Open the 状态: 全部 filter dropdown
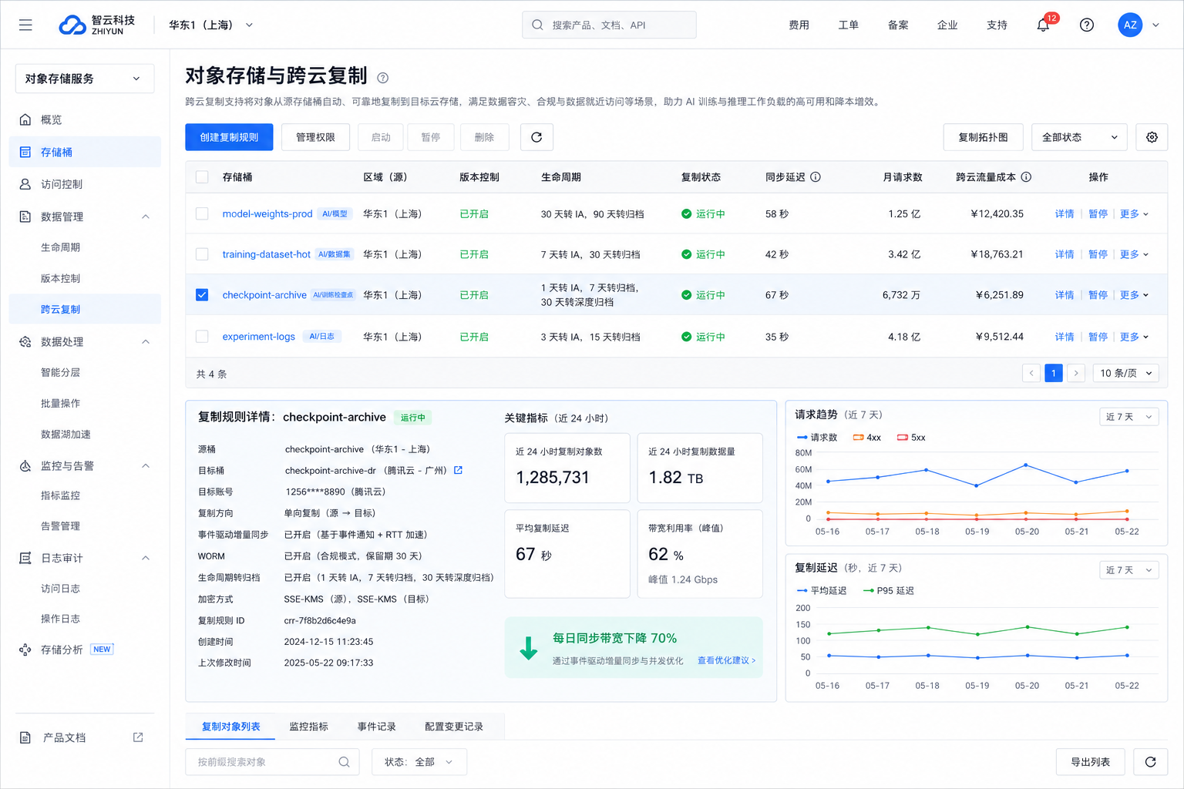The image size is (1184, 789). click(419, 762)
